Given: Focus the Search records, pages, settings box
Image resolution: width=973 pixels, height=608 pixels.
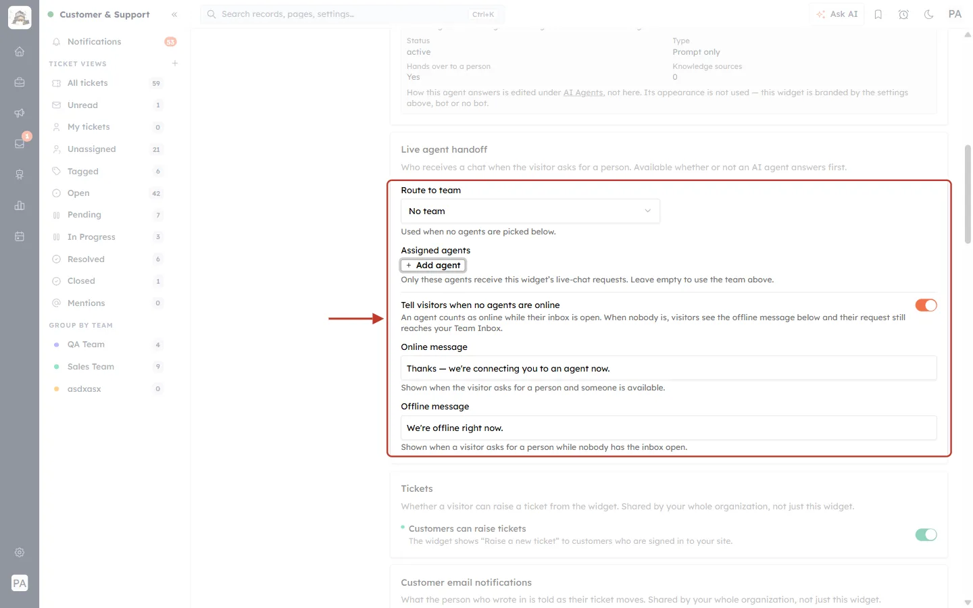Looking at the screenshot, I should tap(352, 14).
